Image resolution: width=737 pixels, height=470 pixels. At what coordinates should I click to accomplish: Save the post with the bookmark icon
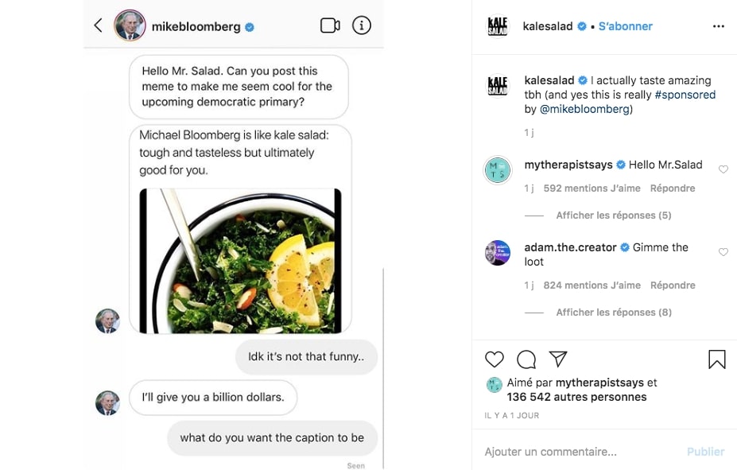716,359
